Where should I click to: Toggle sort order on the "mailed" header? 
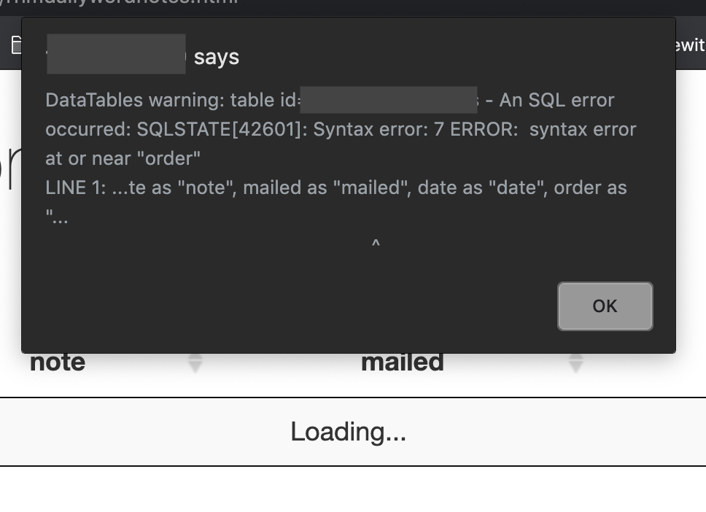pos(402,361)
